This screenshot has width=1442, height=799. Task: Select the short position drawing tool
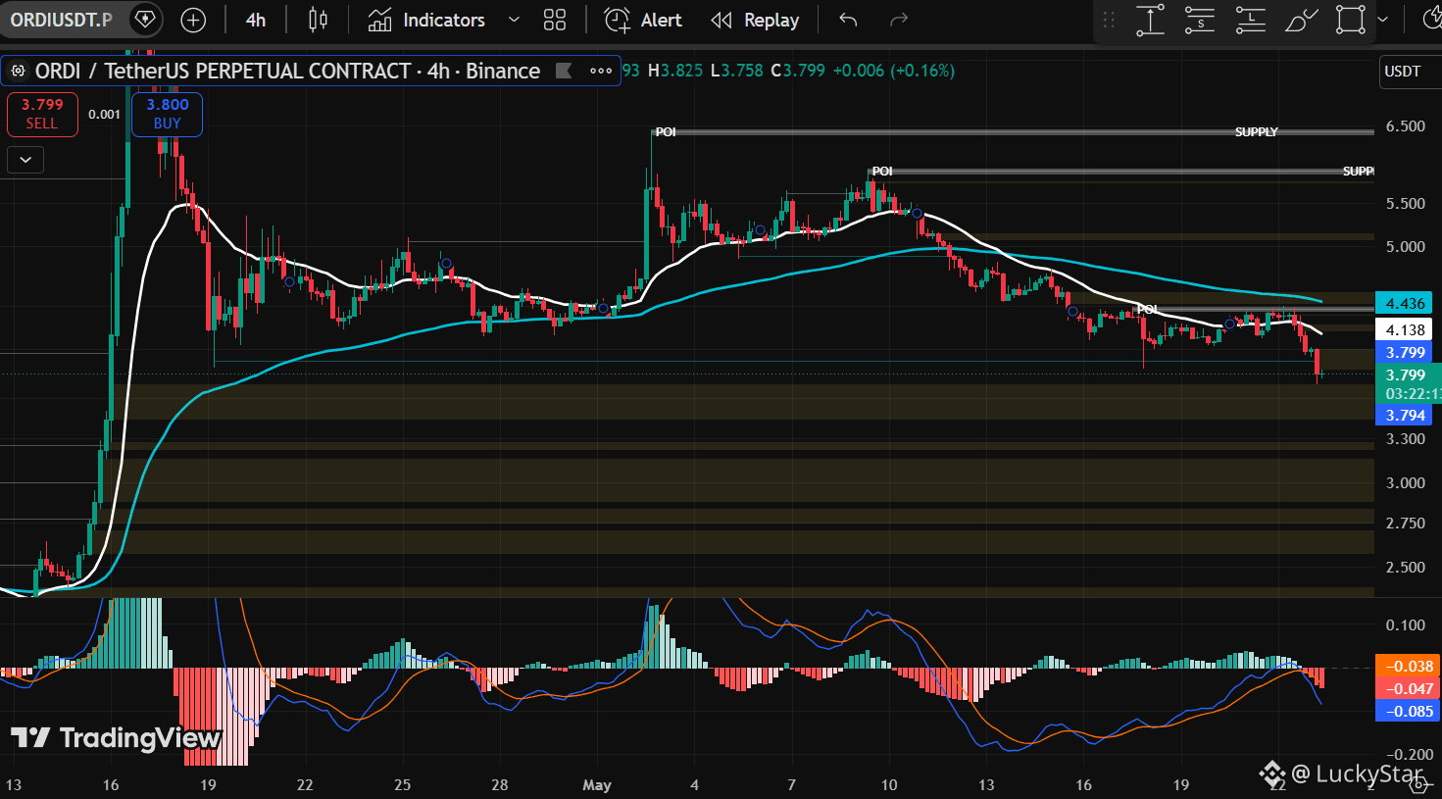coord(1200,20)
